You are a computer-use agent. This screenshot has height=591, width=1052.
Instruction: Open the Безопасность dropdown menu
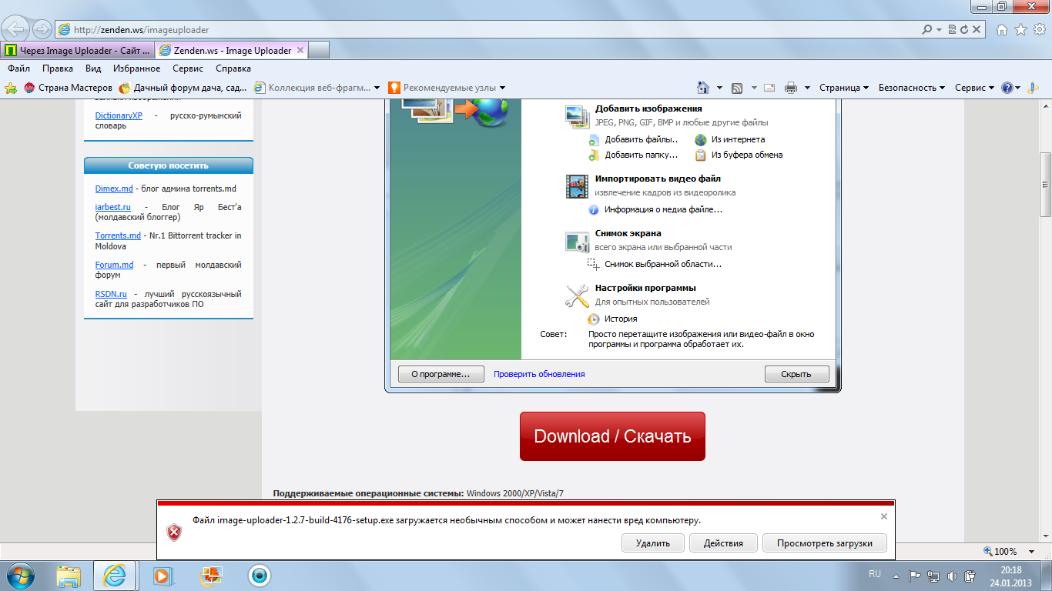coord(912,88)
